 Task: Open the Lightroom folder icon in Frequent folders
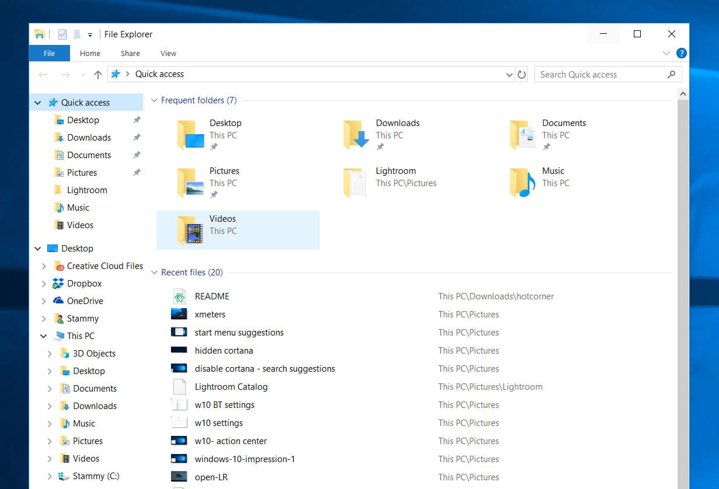click(355, 183)
